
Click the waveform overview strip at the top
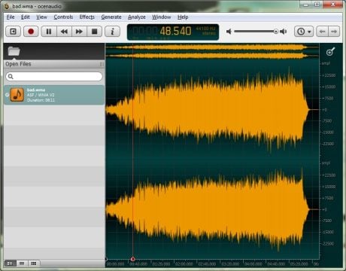(212, 51)
